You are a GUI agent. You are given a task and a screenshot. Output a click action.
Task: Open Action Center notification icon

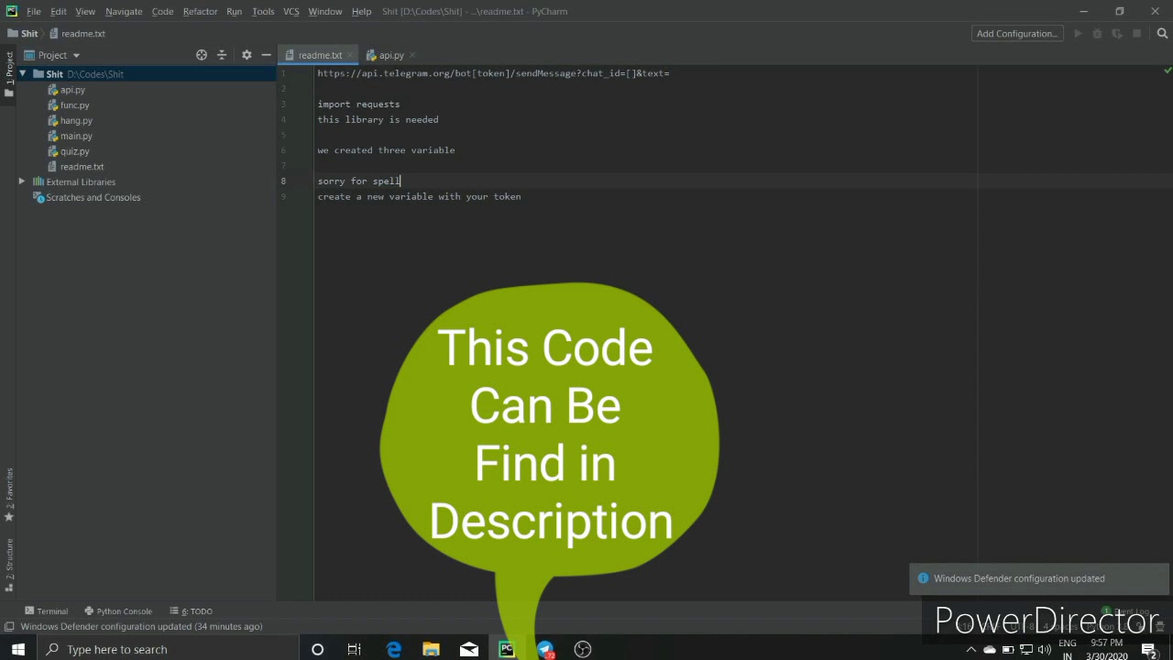tap(1149, 650)
